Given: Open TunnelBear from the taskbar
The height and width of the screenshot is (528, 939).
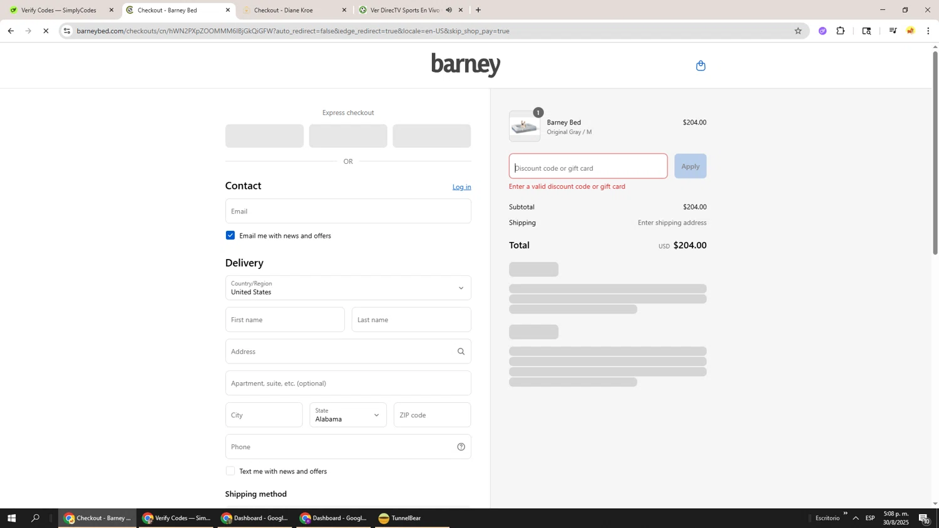Looking at the screenshot, I should pos(413,518).
